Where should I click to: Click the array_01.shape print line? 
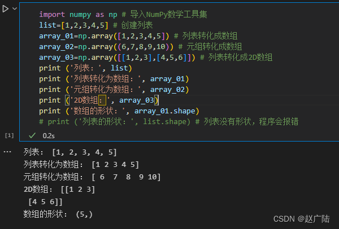point(119,111)
